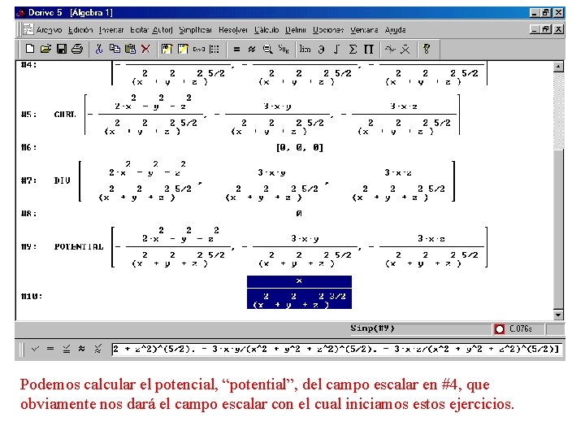Select the result [0, 0, 0] in #6
Screen dimensions: 585x439
click(300, 147)
